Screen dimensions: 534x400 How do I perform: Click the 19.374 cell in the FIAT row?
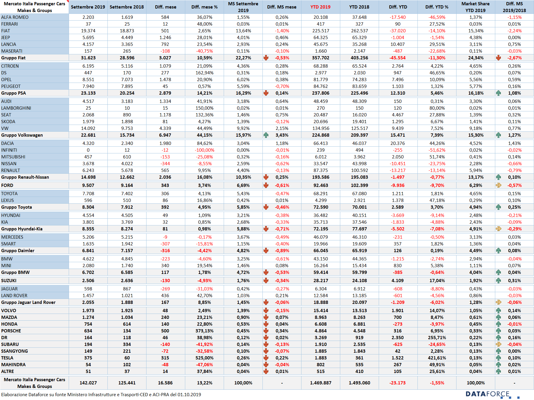(88, 31)
